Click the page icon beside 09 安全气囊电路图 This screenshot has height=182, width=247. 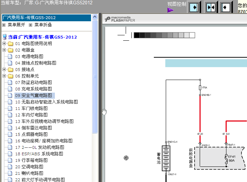click(10, 96)
